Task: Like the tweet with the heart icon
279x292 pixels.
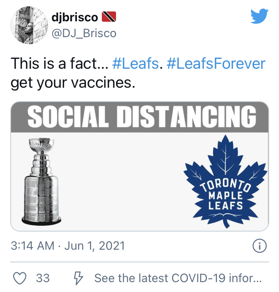Action: pos(20,278)
